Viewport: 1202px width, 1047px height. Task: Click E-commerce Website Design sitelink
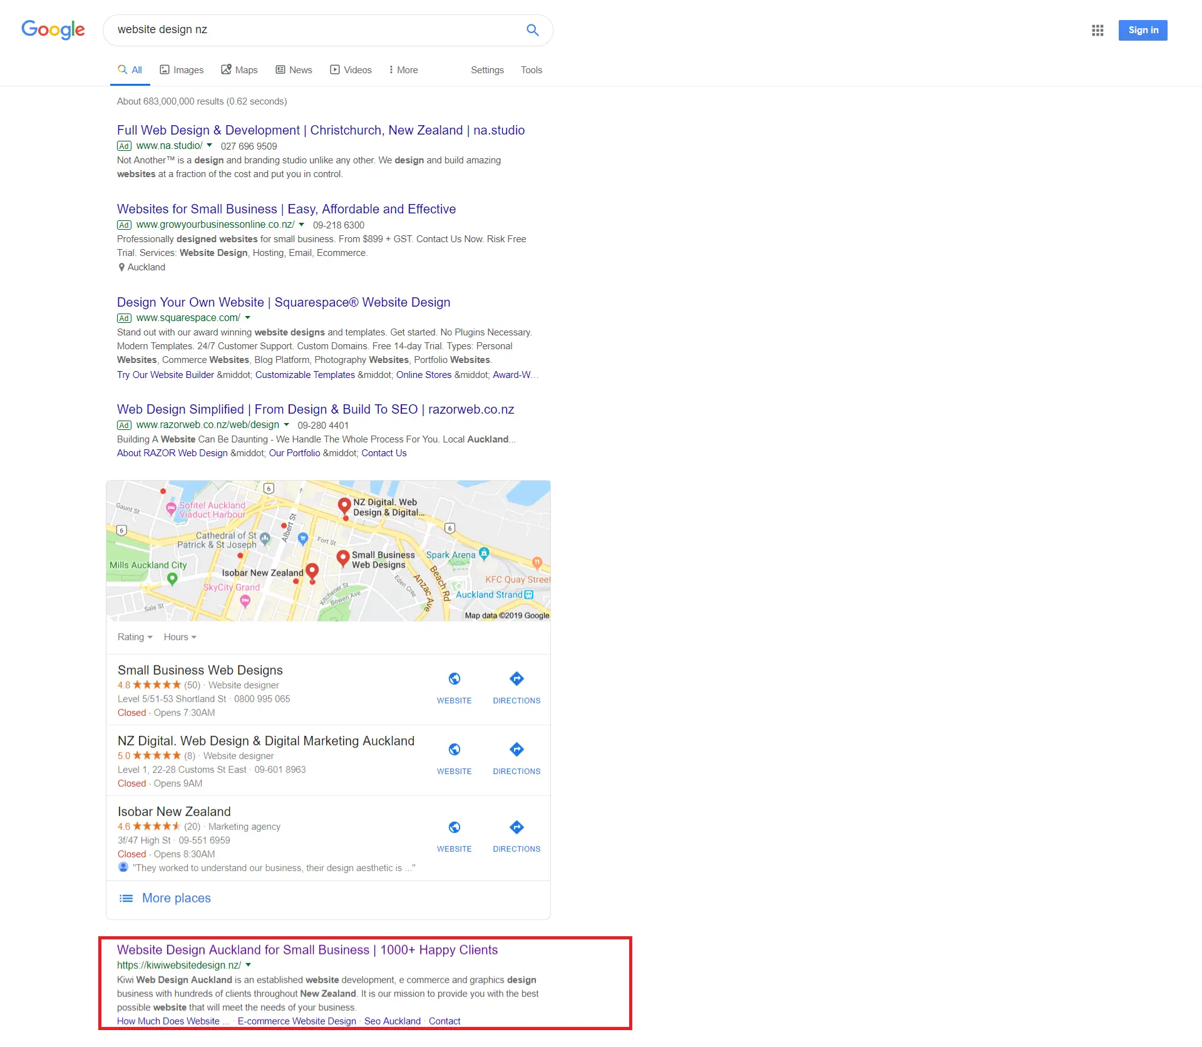click(297, 1021)
